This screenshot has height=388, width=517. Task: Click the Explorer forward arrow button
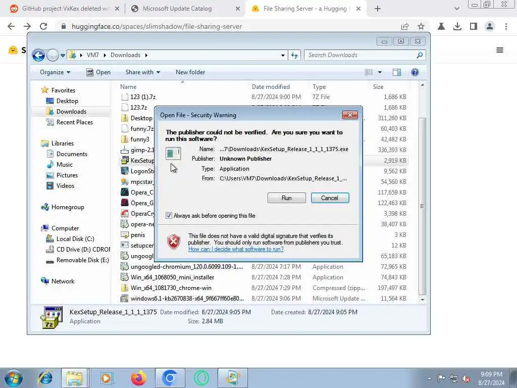coord(52,55)
